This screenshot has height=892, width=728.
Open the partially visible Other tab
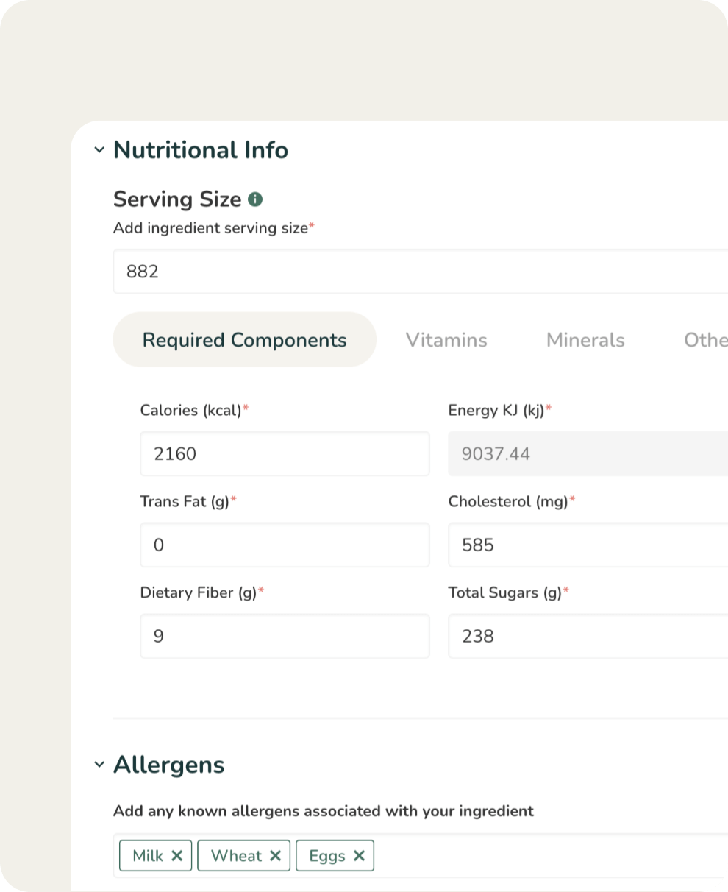click(x=705, y=340)
